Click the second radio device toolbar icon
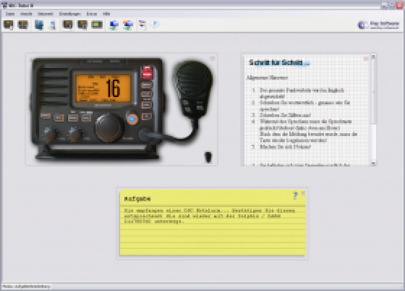Viewport: 405px width, 291px height. [23, 25]
